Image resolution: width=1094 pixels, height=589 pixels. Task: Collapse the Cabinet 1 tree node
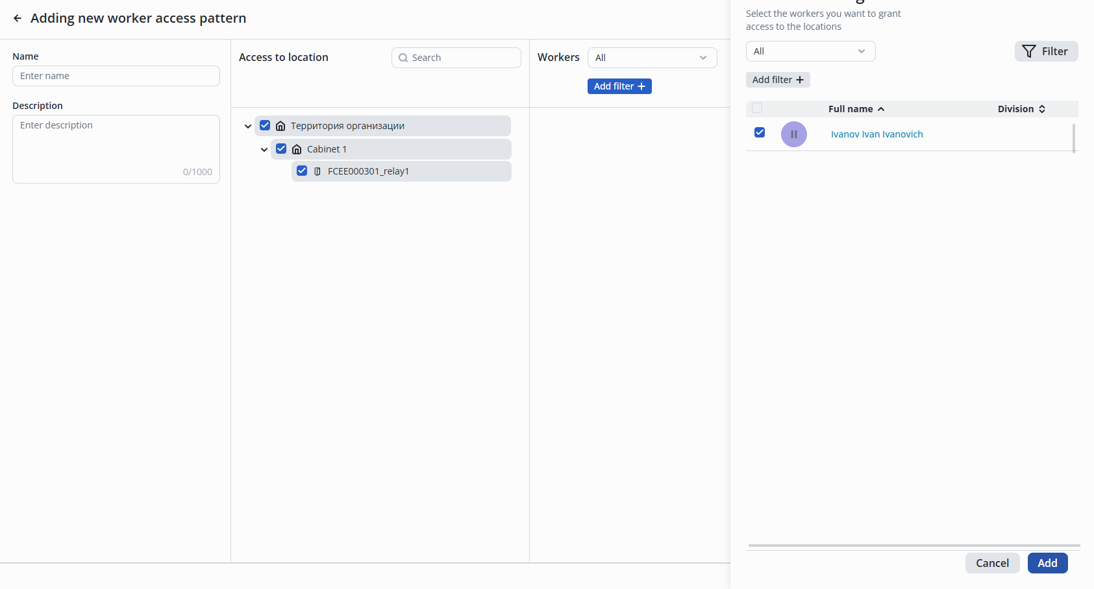(264, 150)
